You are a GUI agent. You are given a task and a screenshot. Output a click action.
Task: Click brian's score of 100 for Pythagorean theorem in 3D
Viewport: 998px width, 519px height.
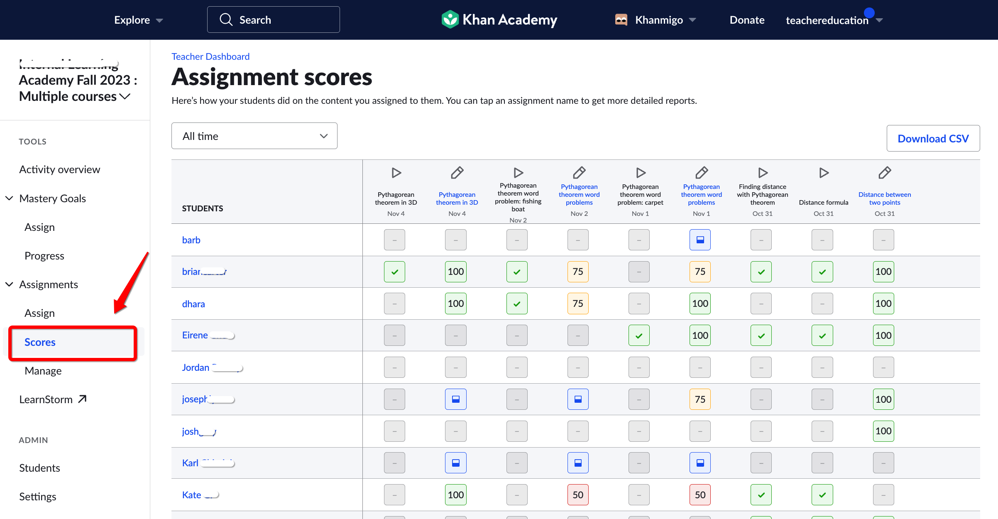pos(455,271)
